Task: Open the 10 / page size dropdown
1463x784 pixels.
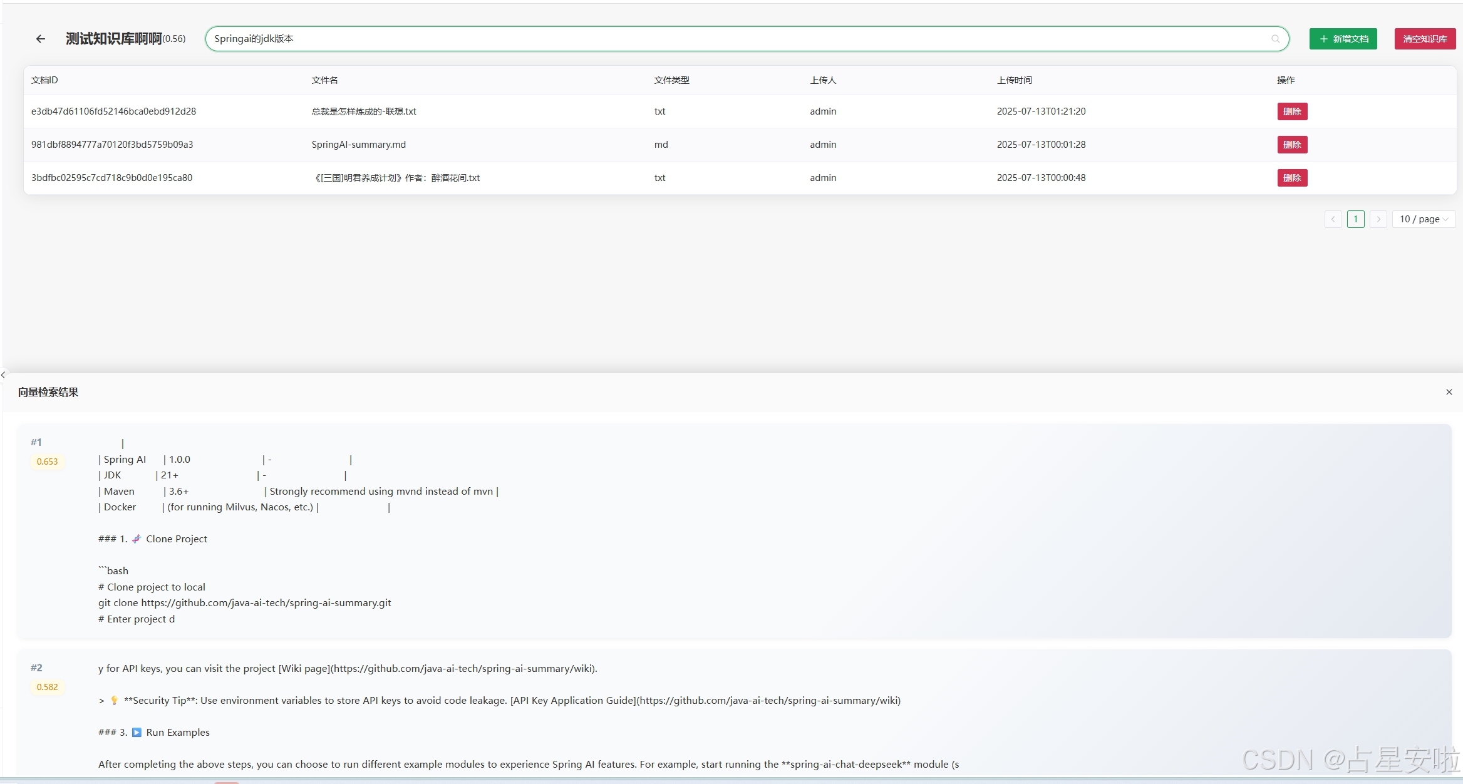Action: [1424, 219]
